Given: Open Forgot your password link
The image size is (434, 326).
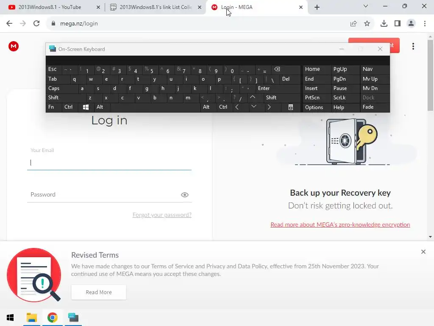Looking at the screenshot, I should pyautogui.click(x=162, y=215).
